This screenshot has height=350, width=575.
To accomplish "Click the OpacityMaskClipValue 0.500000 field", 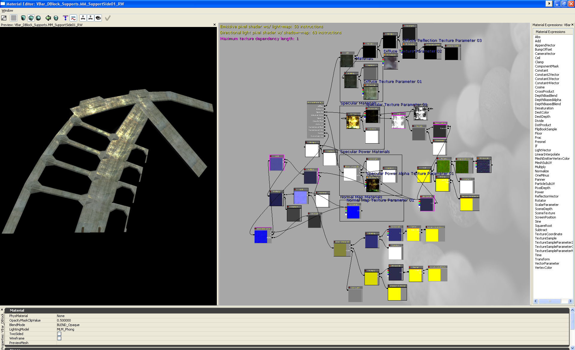I will pyautogui.click(x=313, y=320).
